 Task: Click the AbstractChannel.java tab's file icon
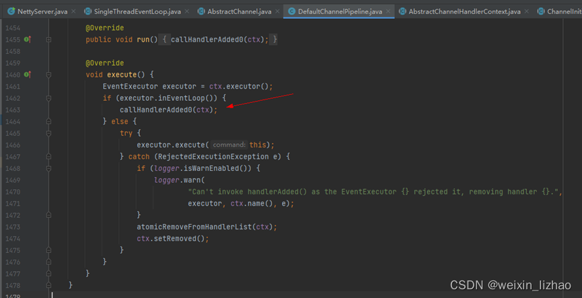[201, 11]
